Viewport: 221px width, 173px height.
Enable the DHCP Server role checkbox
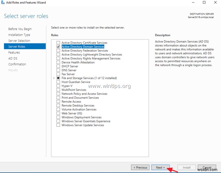[x=58, y=66]
